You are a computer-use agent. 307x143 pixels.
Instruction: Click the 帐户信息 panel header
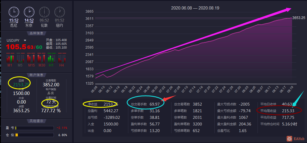(x=37, y=75)
